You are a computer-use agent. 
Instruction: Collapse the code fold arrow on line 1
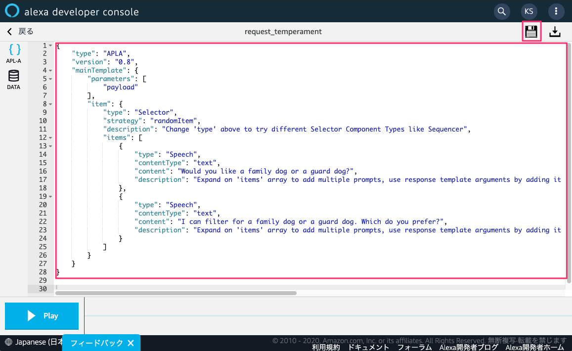point(50,45)
